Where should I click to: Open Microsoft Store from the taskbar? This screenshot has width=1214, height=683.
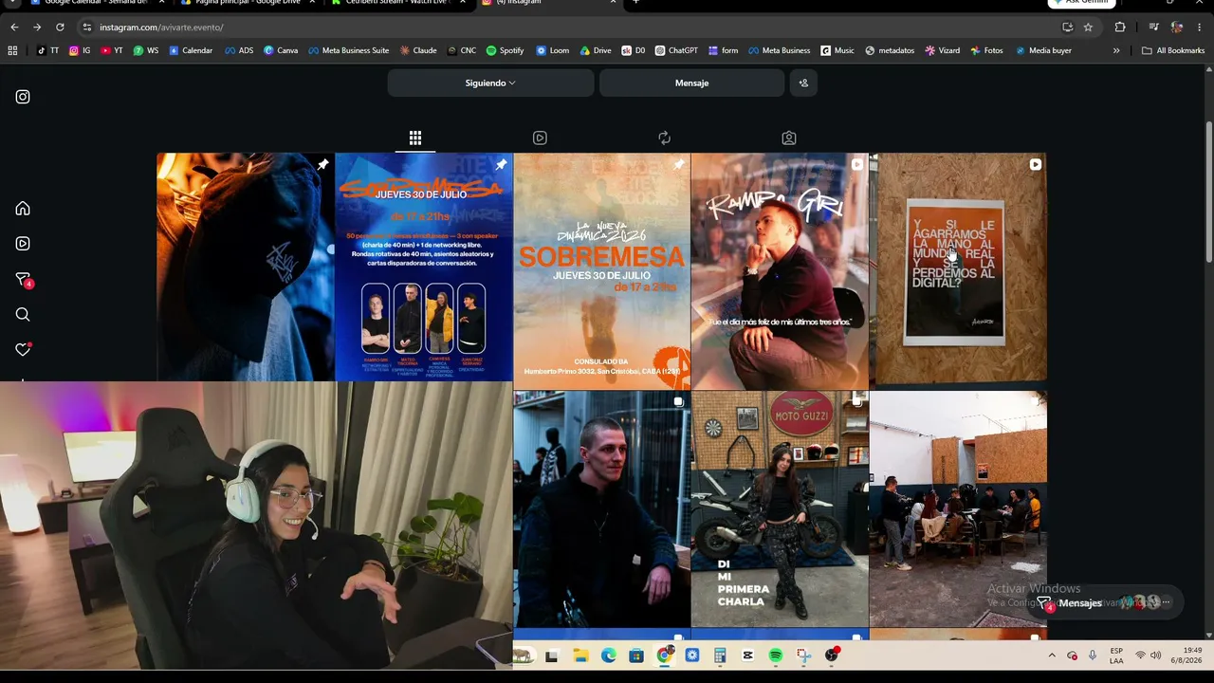pos(636,655)
